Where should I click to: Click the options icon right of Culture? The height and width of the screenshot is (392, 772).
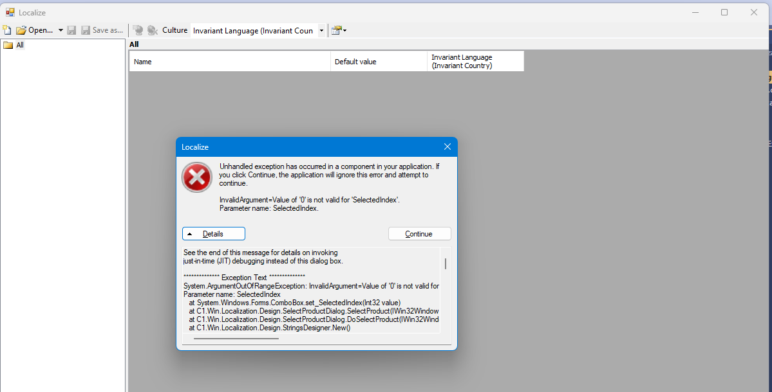[338, 30]
